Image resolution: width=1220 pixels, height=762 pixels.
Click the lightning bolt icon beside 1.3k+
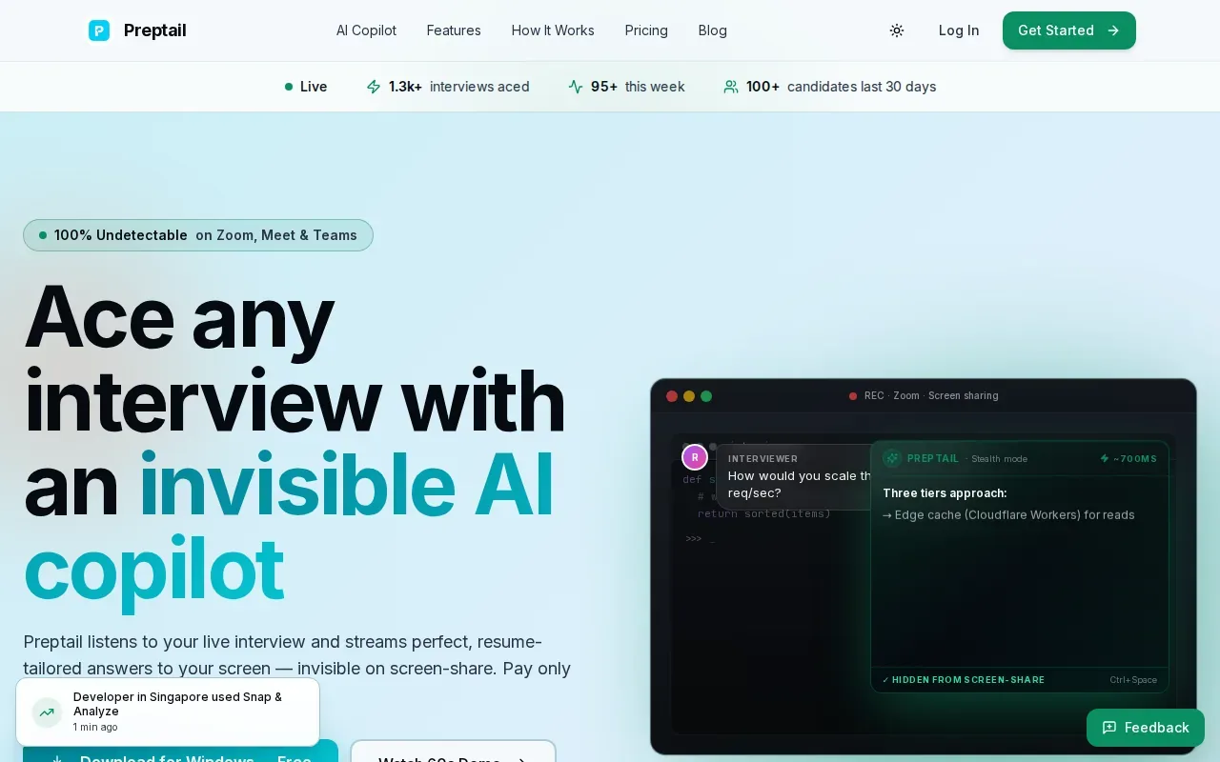[x=374, y=87]
